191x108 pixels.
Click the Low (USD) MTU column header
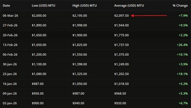[44, 6]
